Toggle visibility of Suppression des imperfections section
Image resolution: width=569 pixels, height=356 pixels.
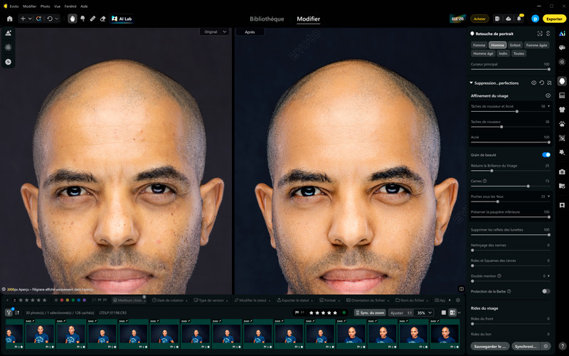534,83
